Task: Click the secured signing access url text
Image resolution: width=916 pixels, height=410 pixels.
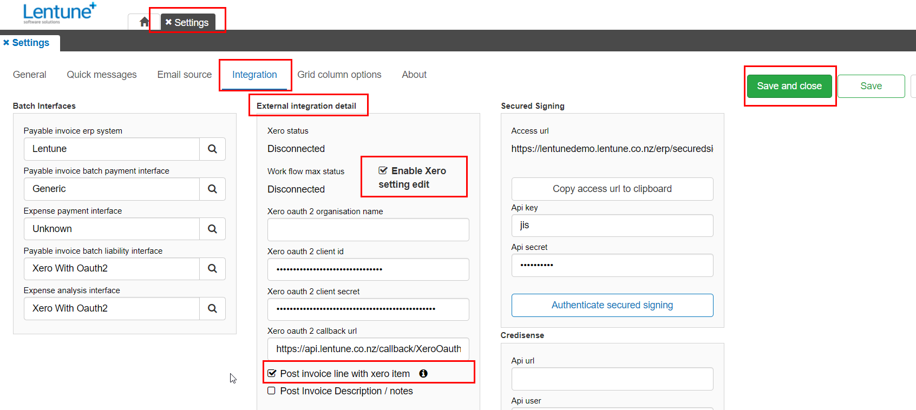Action: coord(612,149)
